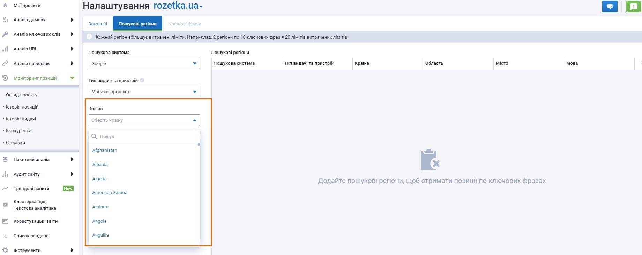Open Огляд проєкту in the sidebar

[x=22, y=95]
